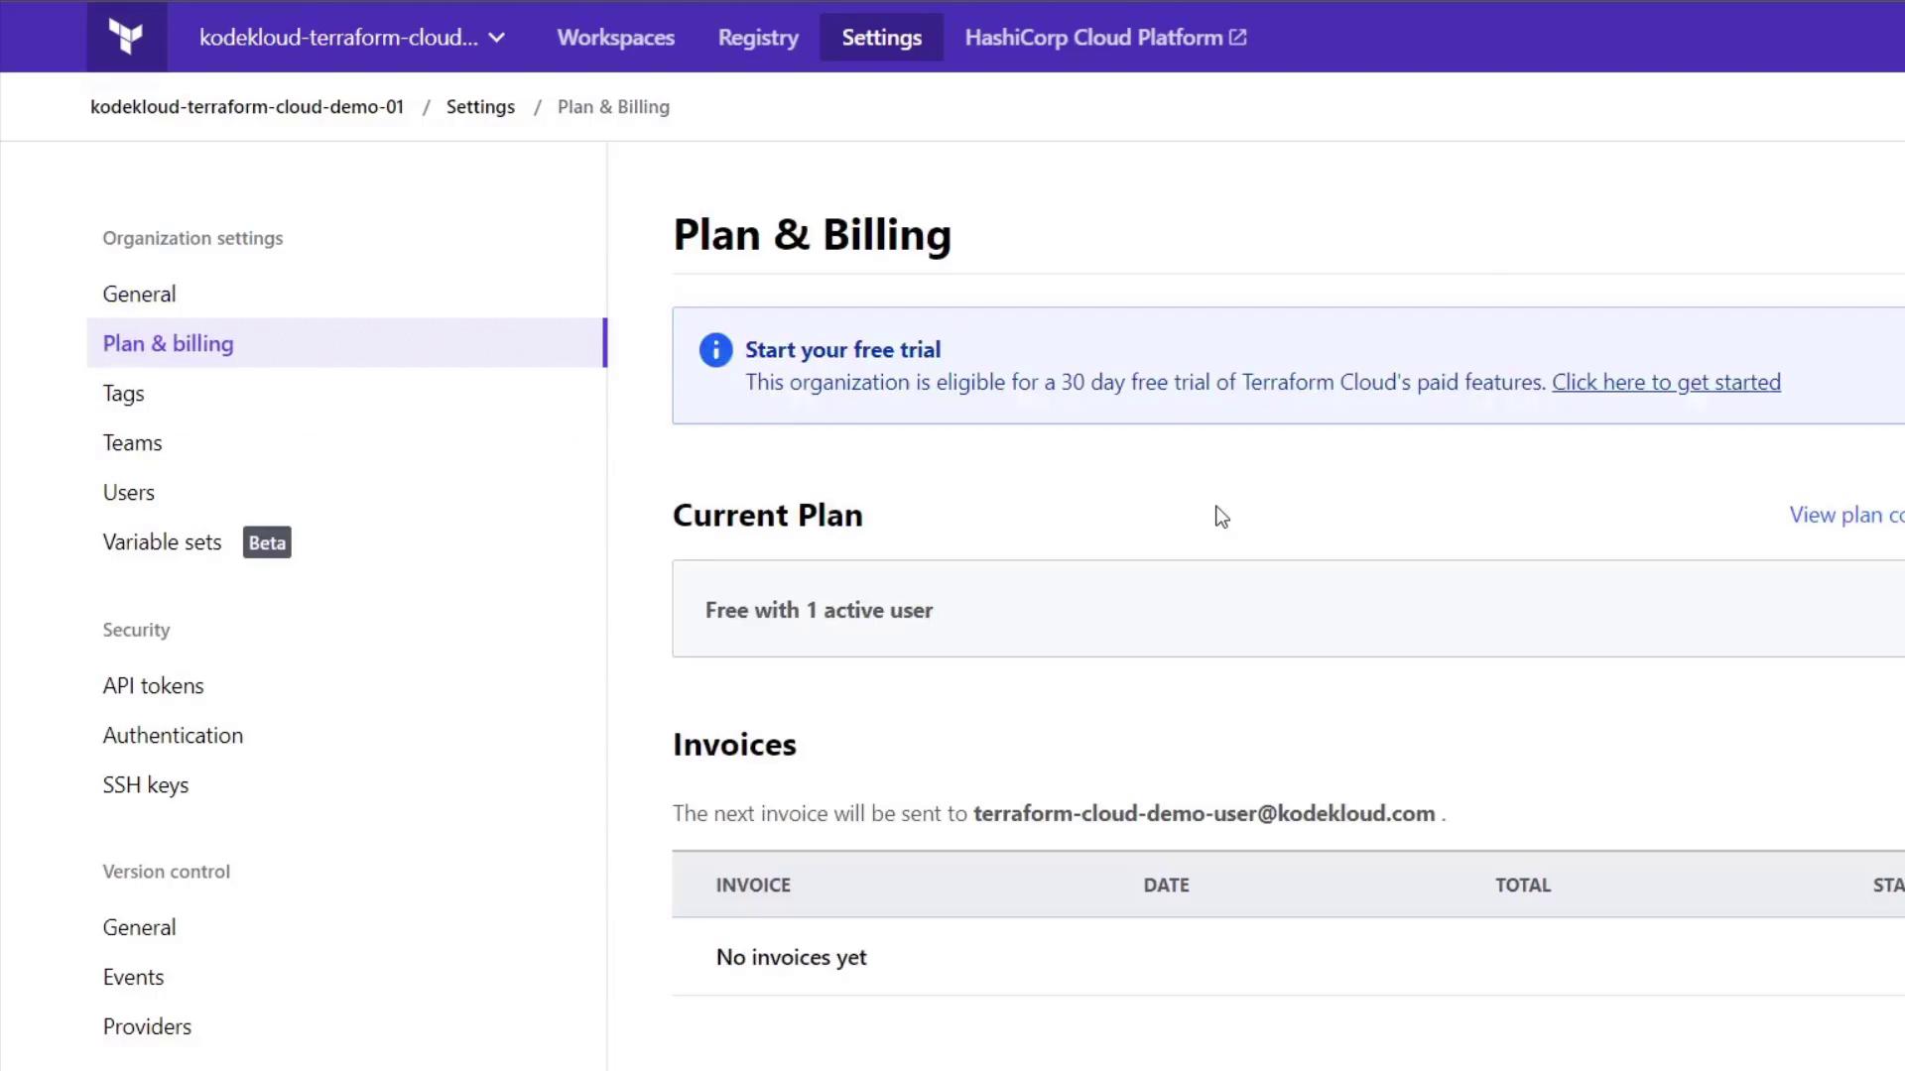The height and width of the screenshot is (1071, 1905).
Task: Click the Beta badge next to Variable sets
Action: click(x=267, y=542)
